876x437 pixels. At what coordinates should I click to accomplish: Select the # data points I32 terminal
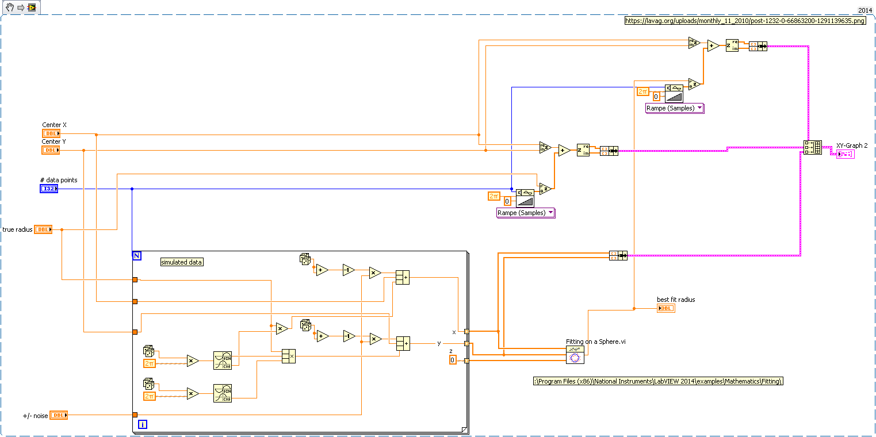tap(49, 189)
